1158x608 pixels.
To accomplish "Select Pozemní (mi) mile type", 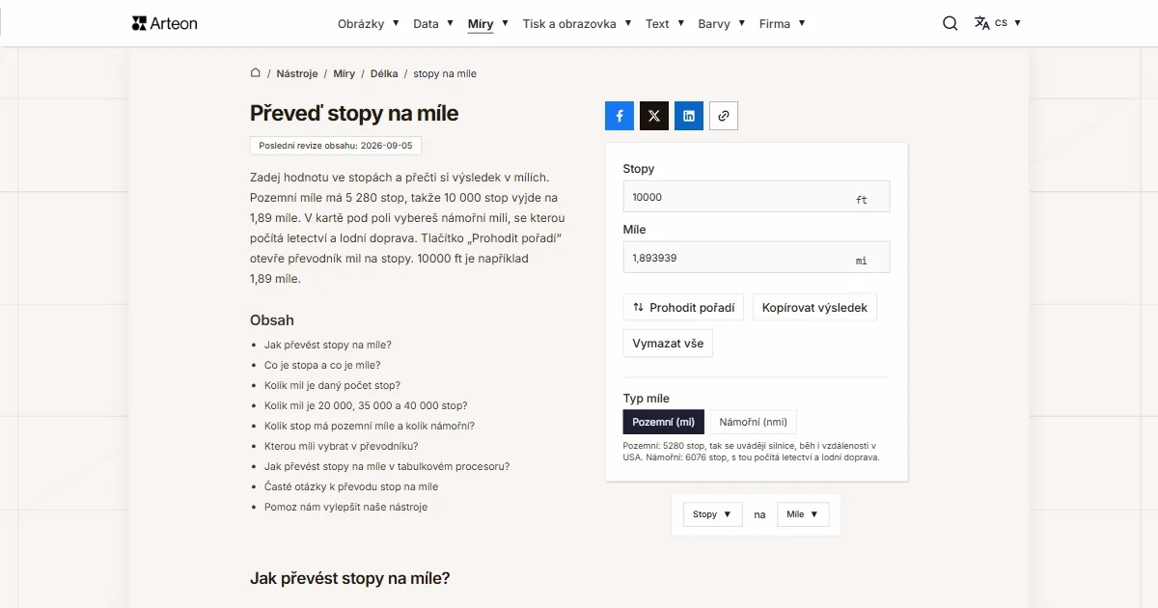I will 663,422.
